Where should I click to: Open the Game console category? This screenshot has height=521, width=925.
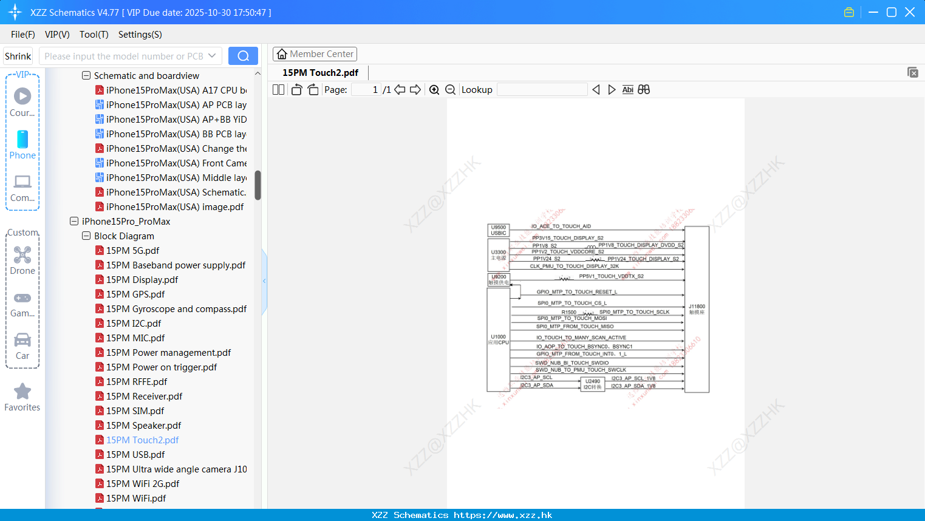point(22,305)
